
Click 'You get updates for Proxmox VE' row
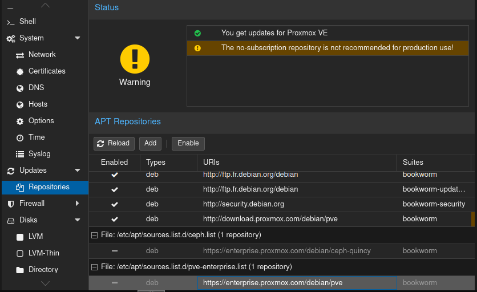click(x=328, y=33)
